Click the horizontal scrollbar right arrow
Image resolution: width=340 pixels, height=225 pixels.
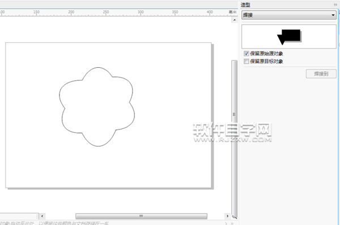(227, 216)
